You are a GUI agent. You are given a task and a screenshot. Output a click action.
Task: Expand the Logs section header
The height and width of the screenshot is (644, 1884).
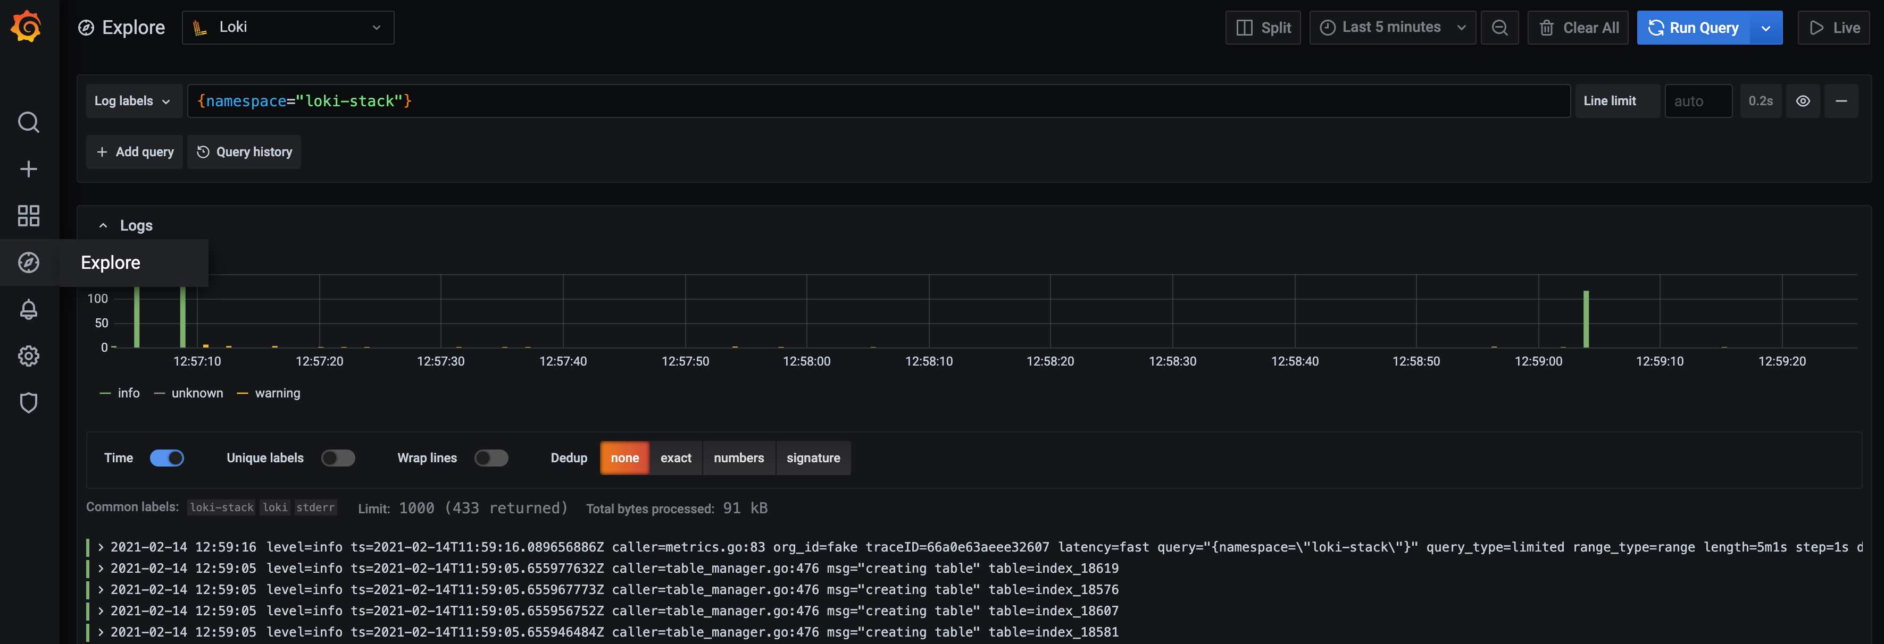click(102, 224)
